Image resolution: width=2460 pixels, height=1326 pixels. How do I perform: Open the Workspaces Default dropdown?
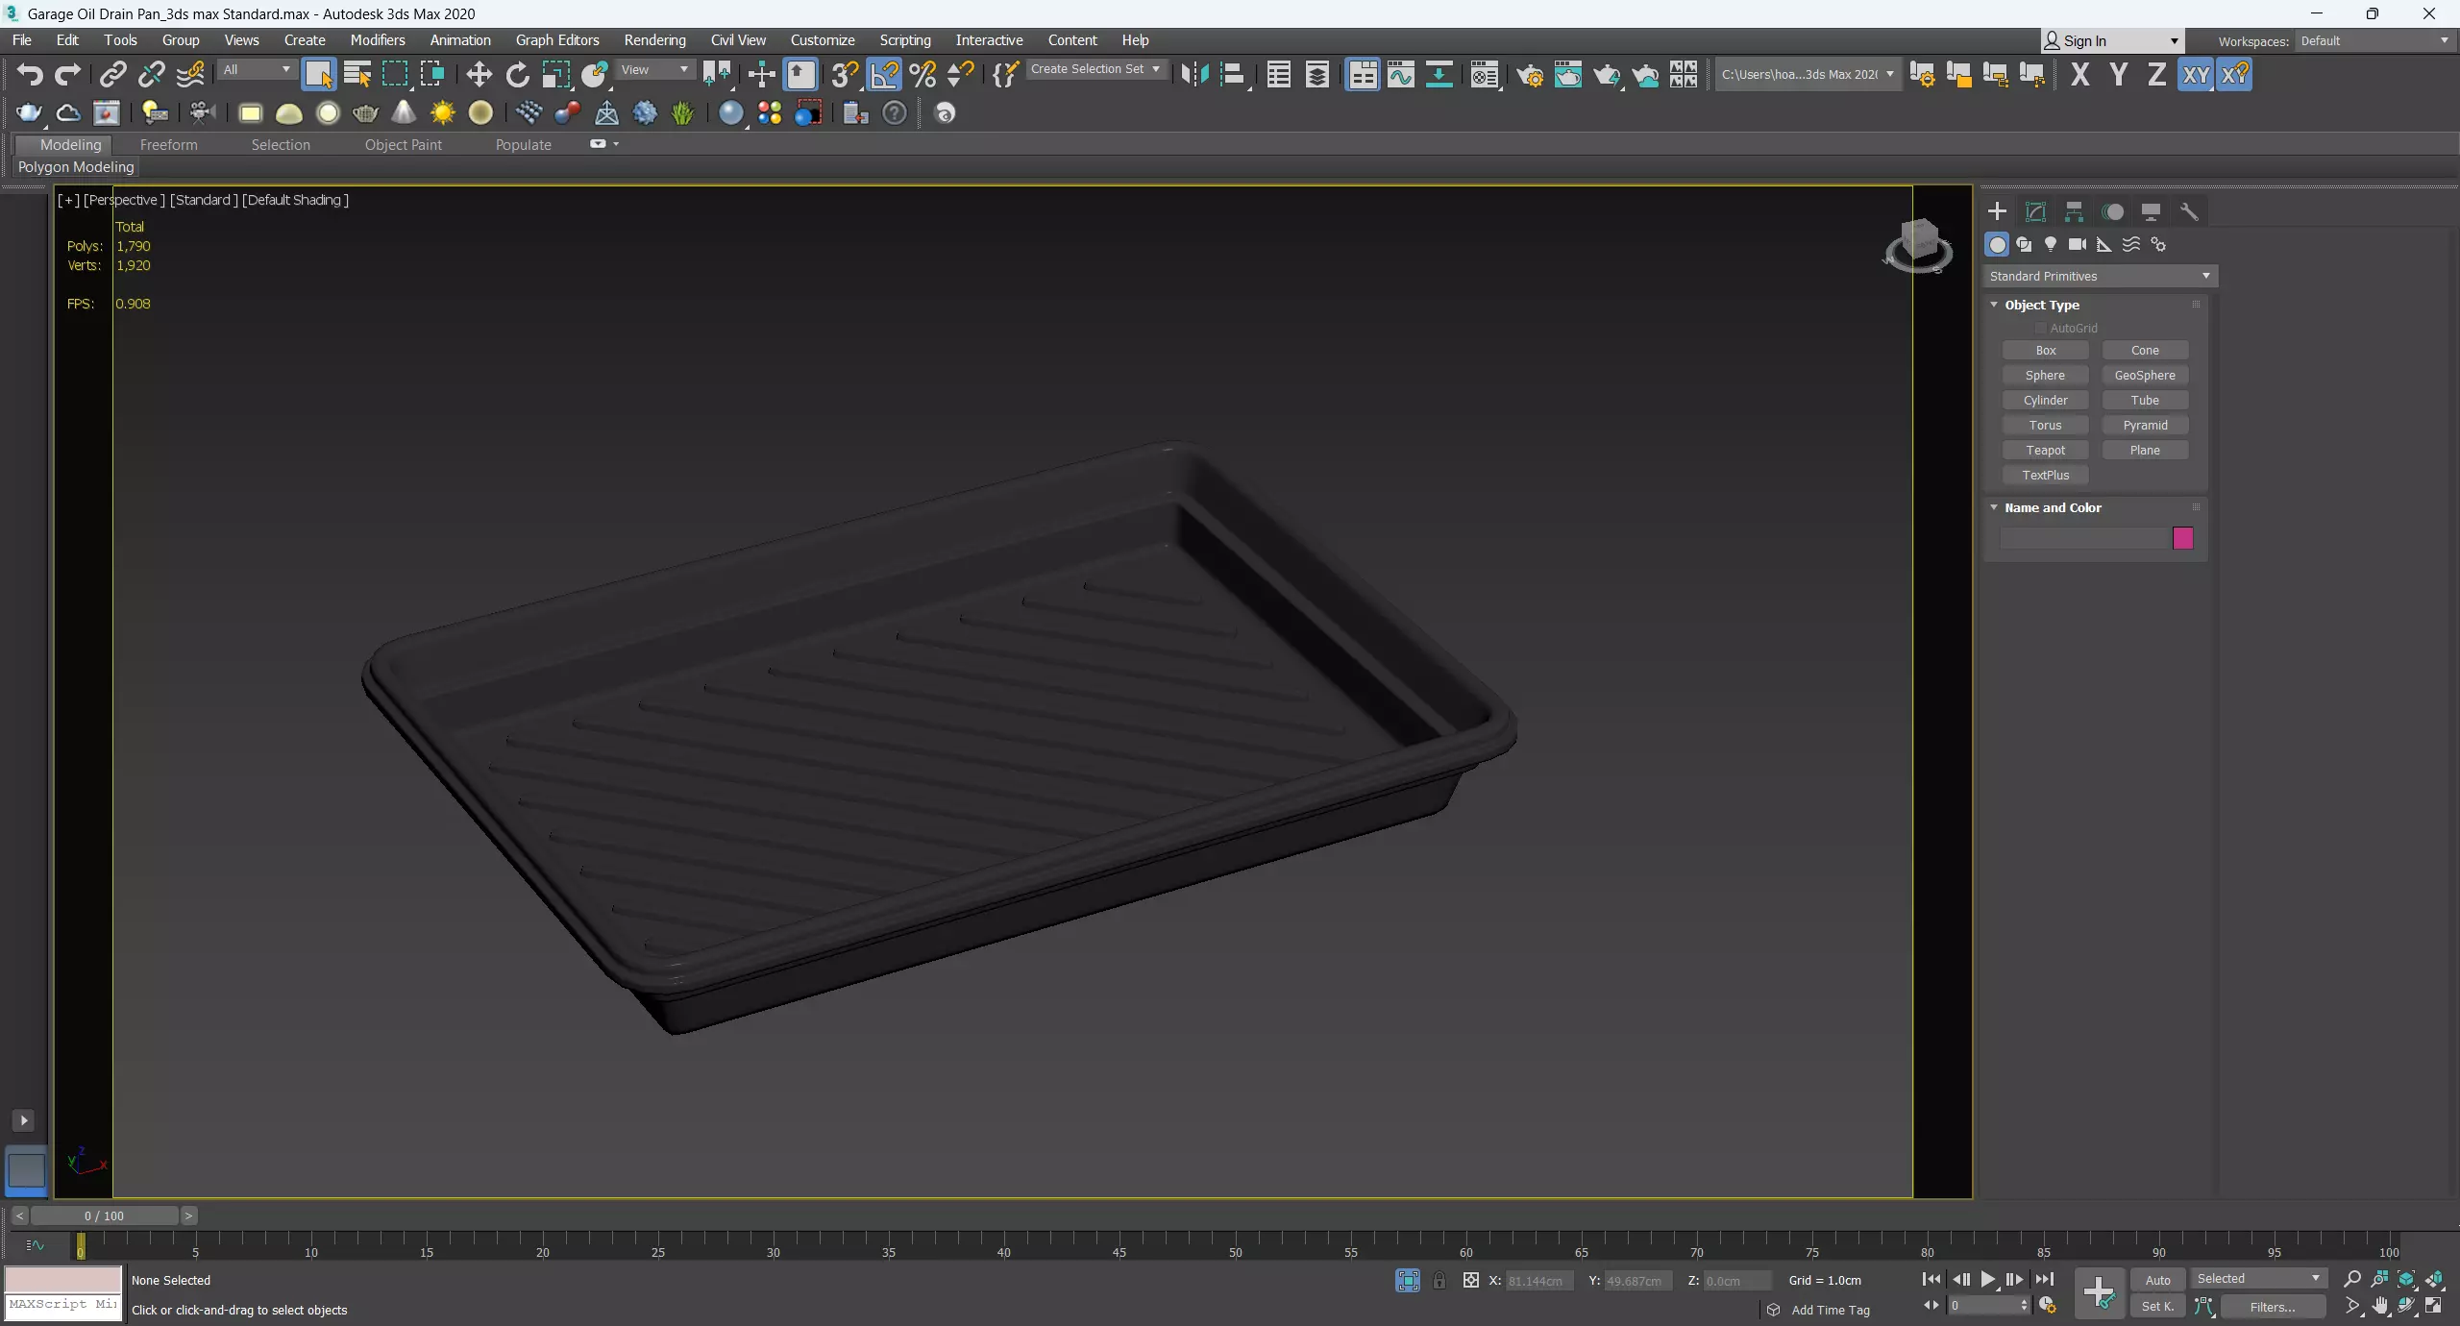point(2374,41)
